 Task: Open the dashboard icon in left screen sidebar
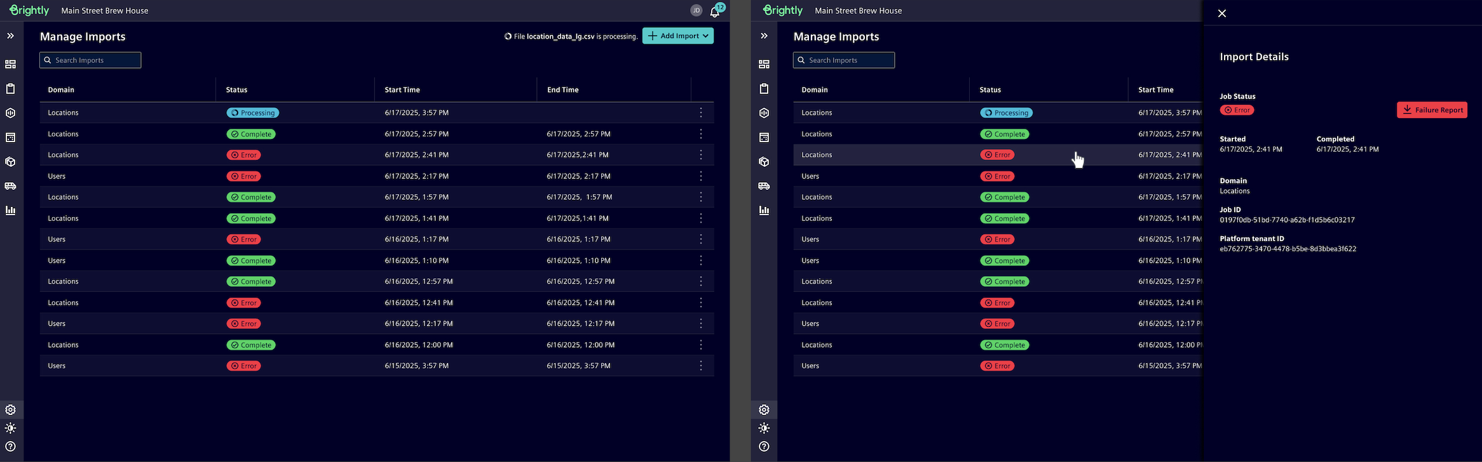click(10, 64)
